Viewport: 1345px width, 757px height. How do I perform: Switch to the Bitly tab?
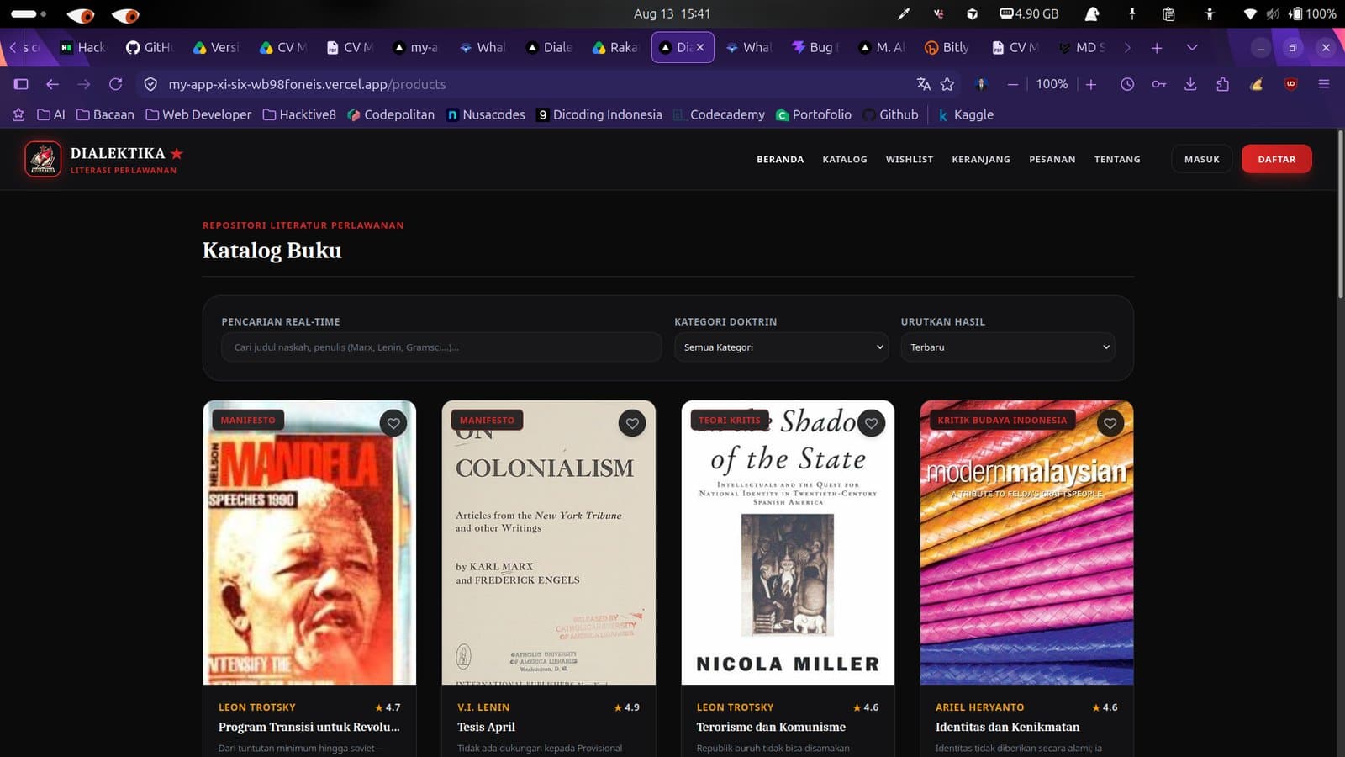947,48
